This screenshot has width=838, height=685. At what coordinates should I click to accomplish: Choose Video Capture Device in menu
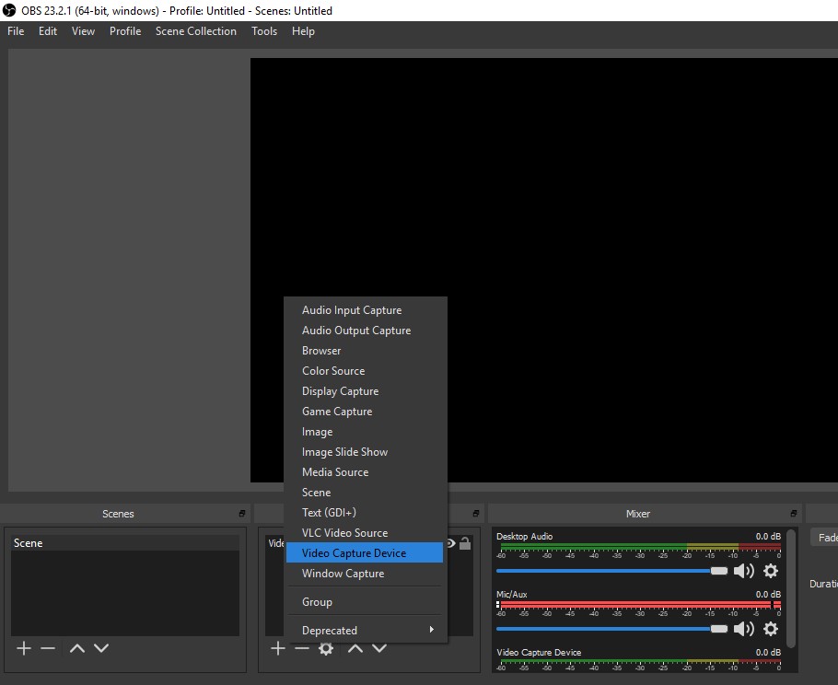pos(365,553)
